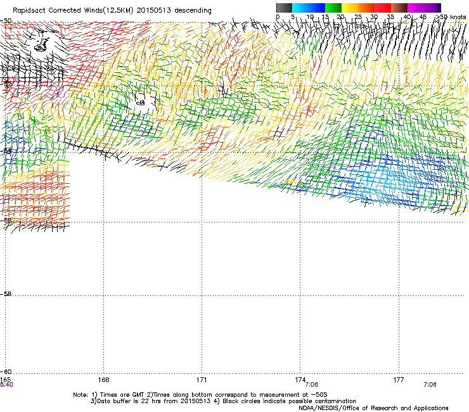The image size is (469, 412).
Task: Click the '-60' latitude axis label
Action: pos(6,371)
